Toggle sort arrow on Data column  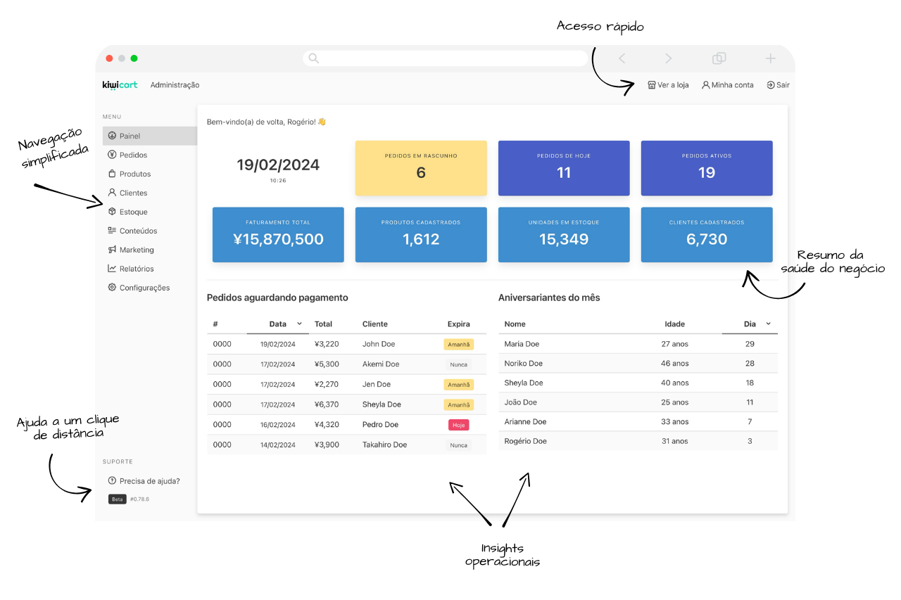click(299, 324)
